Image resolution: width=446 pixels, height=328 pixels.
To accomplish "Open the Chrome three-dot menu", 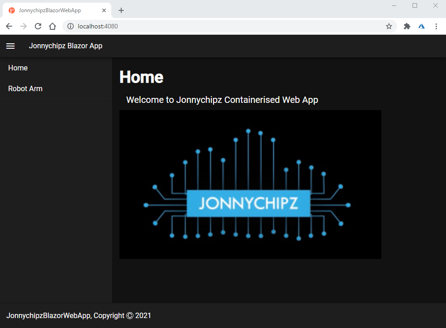I will [x=436, y=26].
